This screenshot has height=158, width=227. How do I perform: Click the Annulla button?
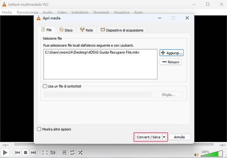click(x=179, y=137)
